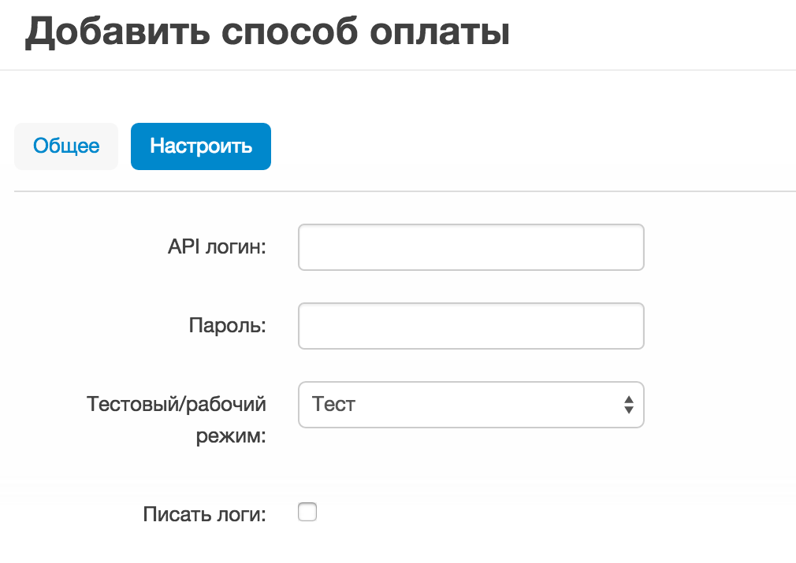Screen dimensions: 796x563
Task: Click the word "режим:" under the mode label
Action: coord(231,435)
